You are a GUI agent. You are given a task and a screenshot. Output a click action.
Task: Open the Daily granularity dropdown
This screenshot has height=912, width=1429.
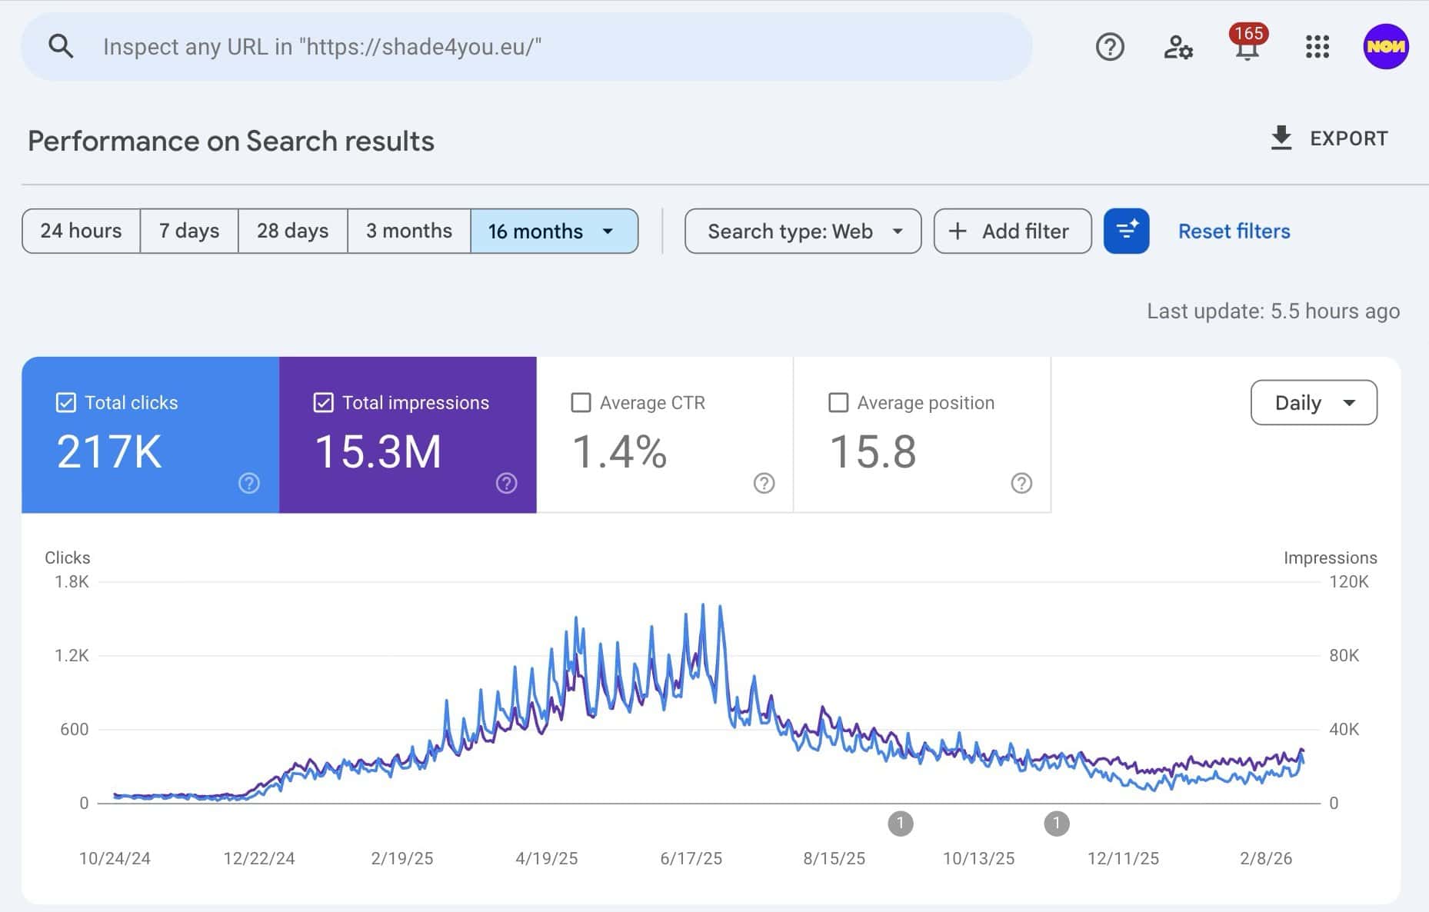coord(1313,402)
